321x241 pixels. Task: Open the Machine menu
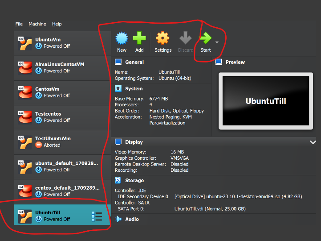37,24
